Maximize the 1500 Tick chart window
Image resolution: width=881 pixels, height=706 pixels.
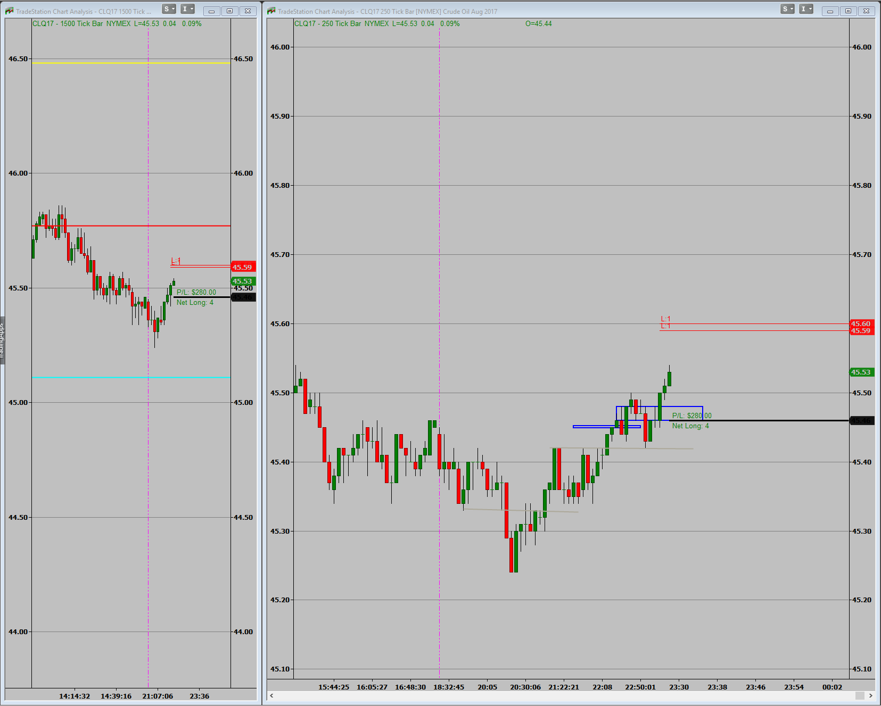click(230, 11)
